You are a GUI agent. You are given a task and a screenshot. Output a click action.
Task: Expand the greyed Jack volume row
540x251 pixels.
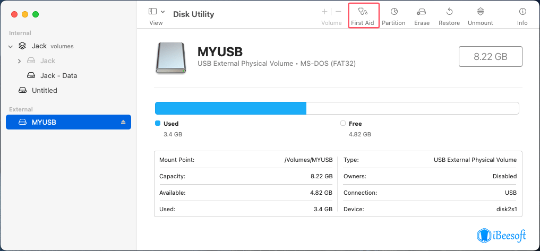(20, 61)
